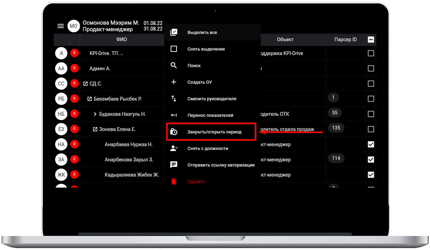Image resolution: width=430 pixels, height=250 pixels.
Task: Open the hamburger navigation menu
Action: click(60, 26)
